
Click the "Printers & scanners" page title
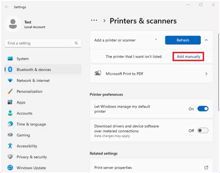pos(143,21)
